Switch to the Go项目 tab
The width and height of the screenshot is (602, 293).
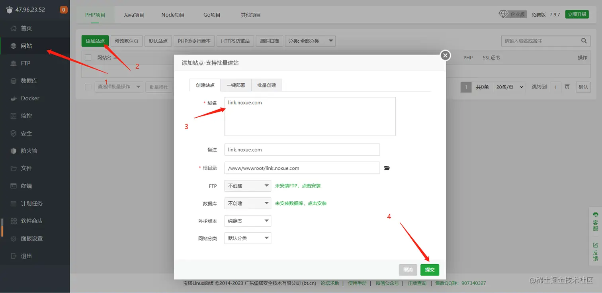pyautogui.click(x=212, y=15)
